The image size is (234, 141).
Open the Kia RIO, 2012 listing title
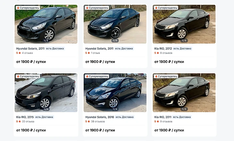163,48
